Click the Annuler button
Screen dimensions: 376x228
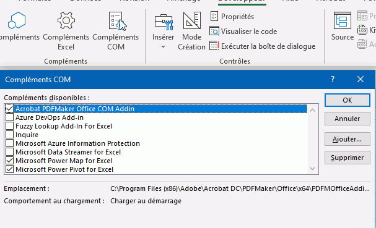tap(348, 119)
